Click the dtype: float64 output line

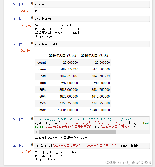click(46, 159)
